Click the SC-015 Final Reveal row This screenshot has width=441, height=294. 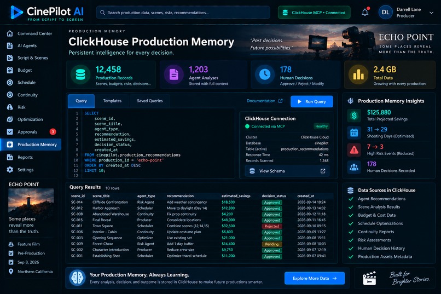point(202,220)
